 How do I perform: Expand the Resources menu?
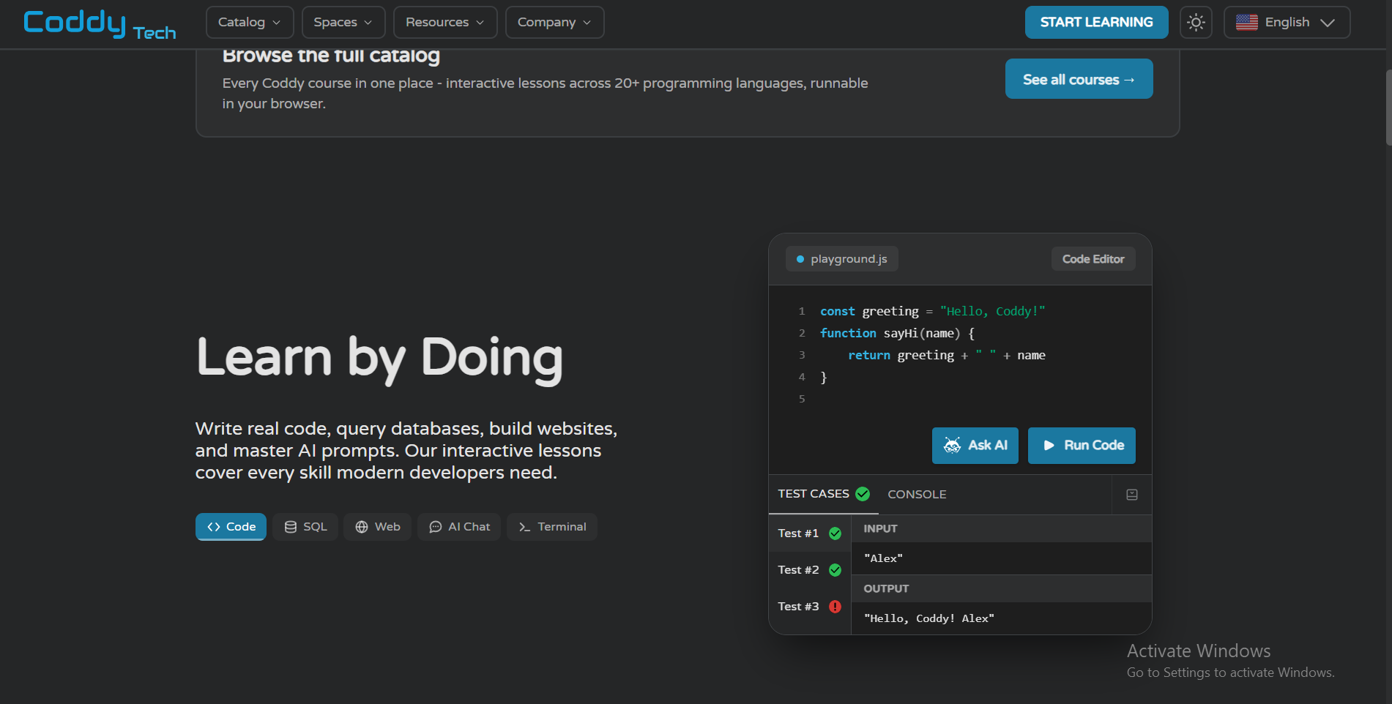coord(445,22)
